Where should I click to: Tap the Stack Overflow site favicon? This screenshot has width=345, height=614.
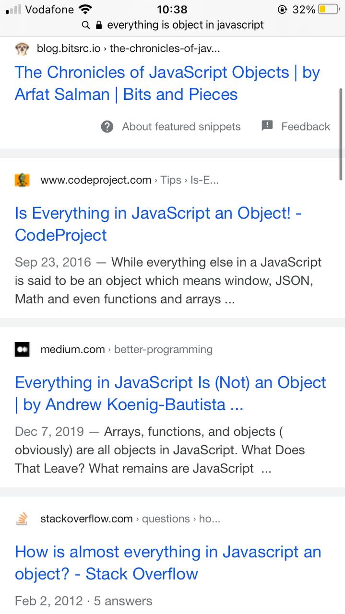click(x=22, y=519)
